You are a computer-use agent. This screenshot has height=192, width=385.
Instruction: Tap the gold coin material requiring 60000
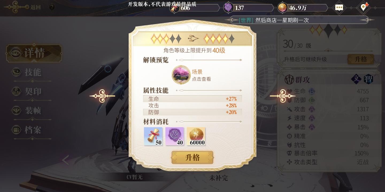coord(196,136)
